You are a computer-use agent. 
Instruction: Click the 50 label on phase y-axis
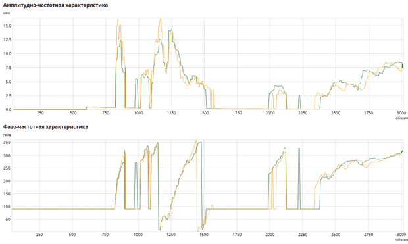tap(7, 220)
